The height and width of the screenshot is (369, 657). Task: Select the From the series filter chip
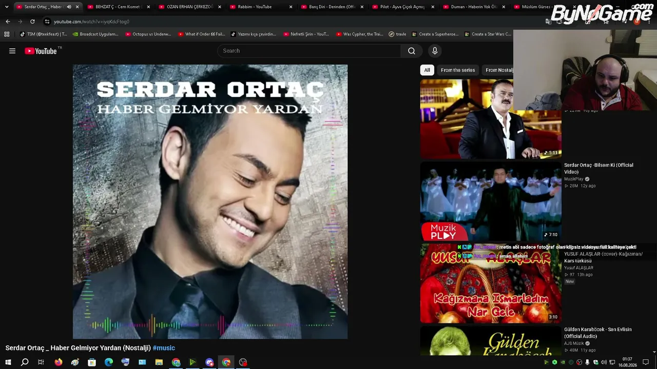point(458,70)
